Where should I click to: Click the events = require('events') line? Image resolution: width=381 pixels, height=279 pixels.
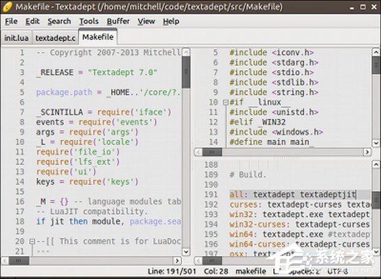[97, 122]
